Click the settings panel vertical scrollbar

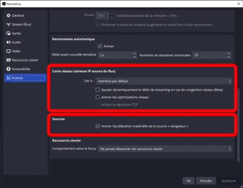[238, 125]
